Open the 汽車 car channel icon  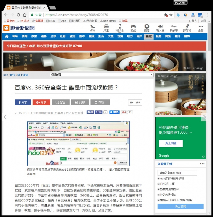coord(106,28)
